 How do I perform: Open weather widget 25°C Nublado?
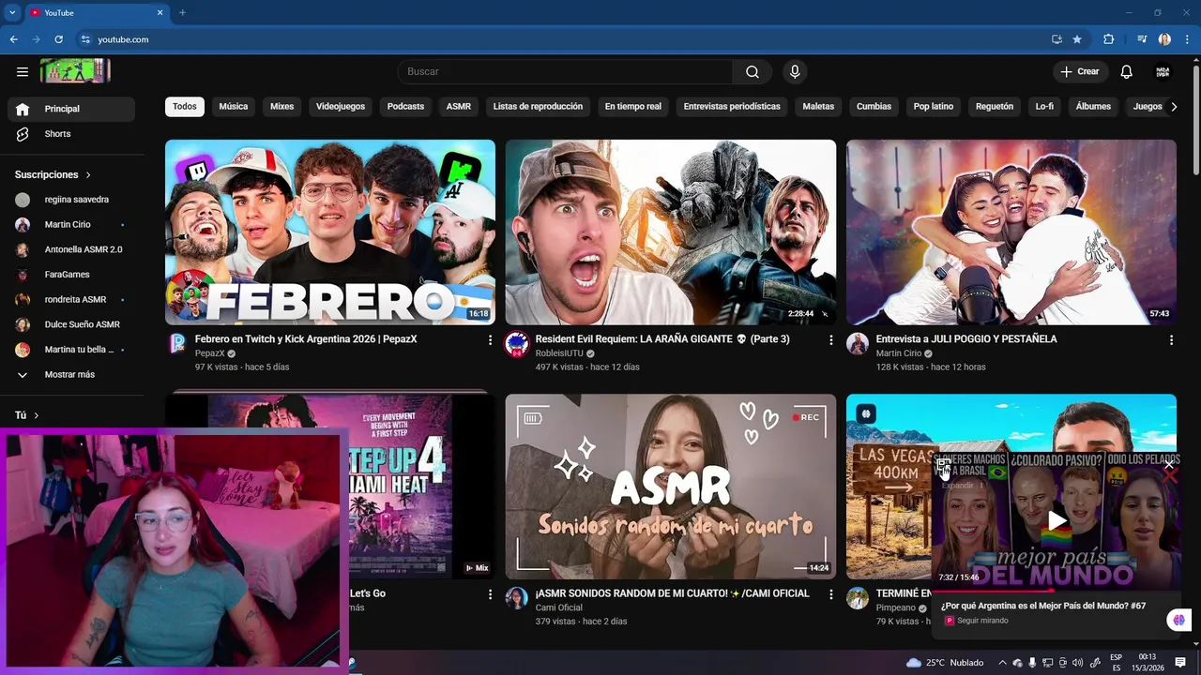pyautogui.click(x=945, y=663)
